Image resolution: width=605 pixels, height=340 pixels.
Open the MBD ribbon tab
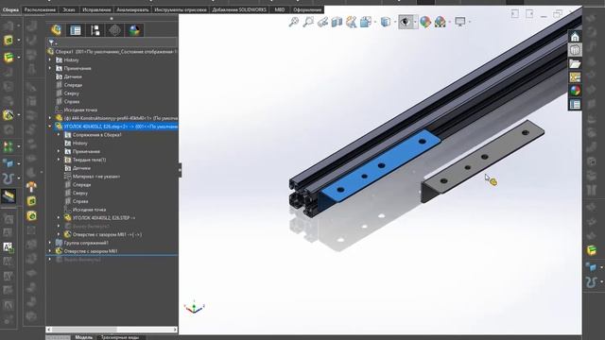coord(280,9)
